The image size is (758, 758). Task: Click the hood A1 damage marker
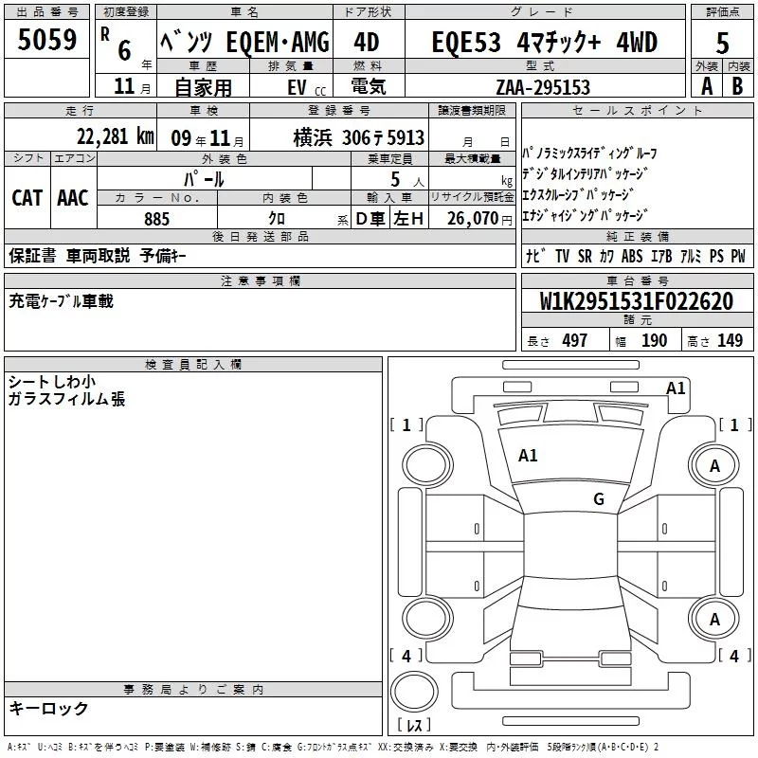point(528,456)
